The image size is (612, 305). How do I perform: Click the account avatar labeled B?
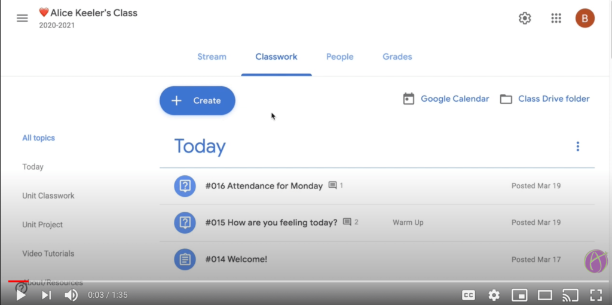point(585,18)
